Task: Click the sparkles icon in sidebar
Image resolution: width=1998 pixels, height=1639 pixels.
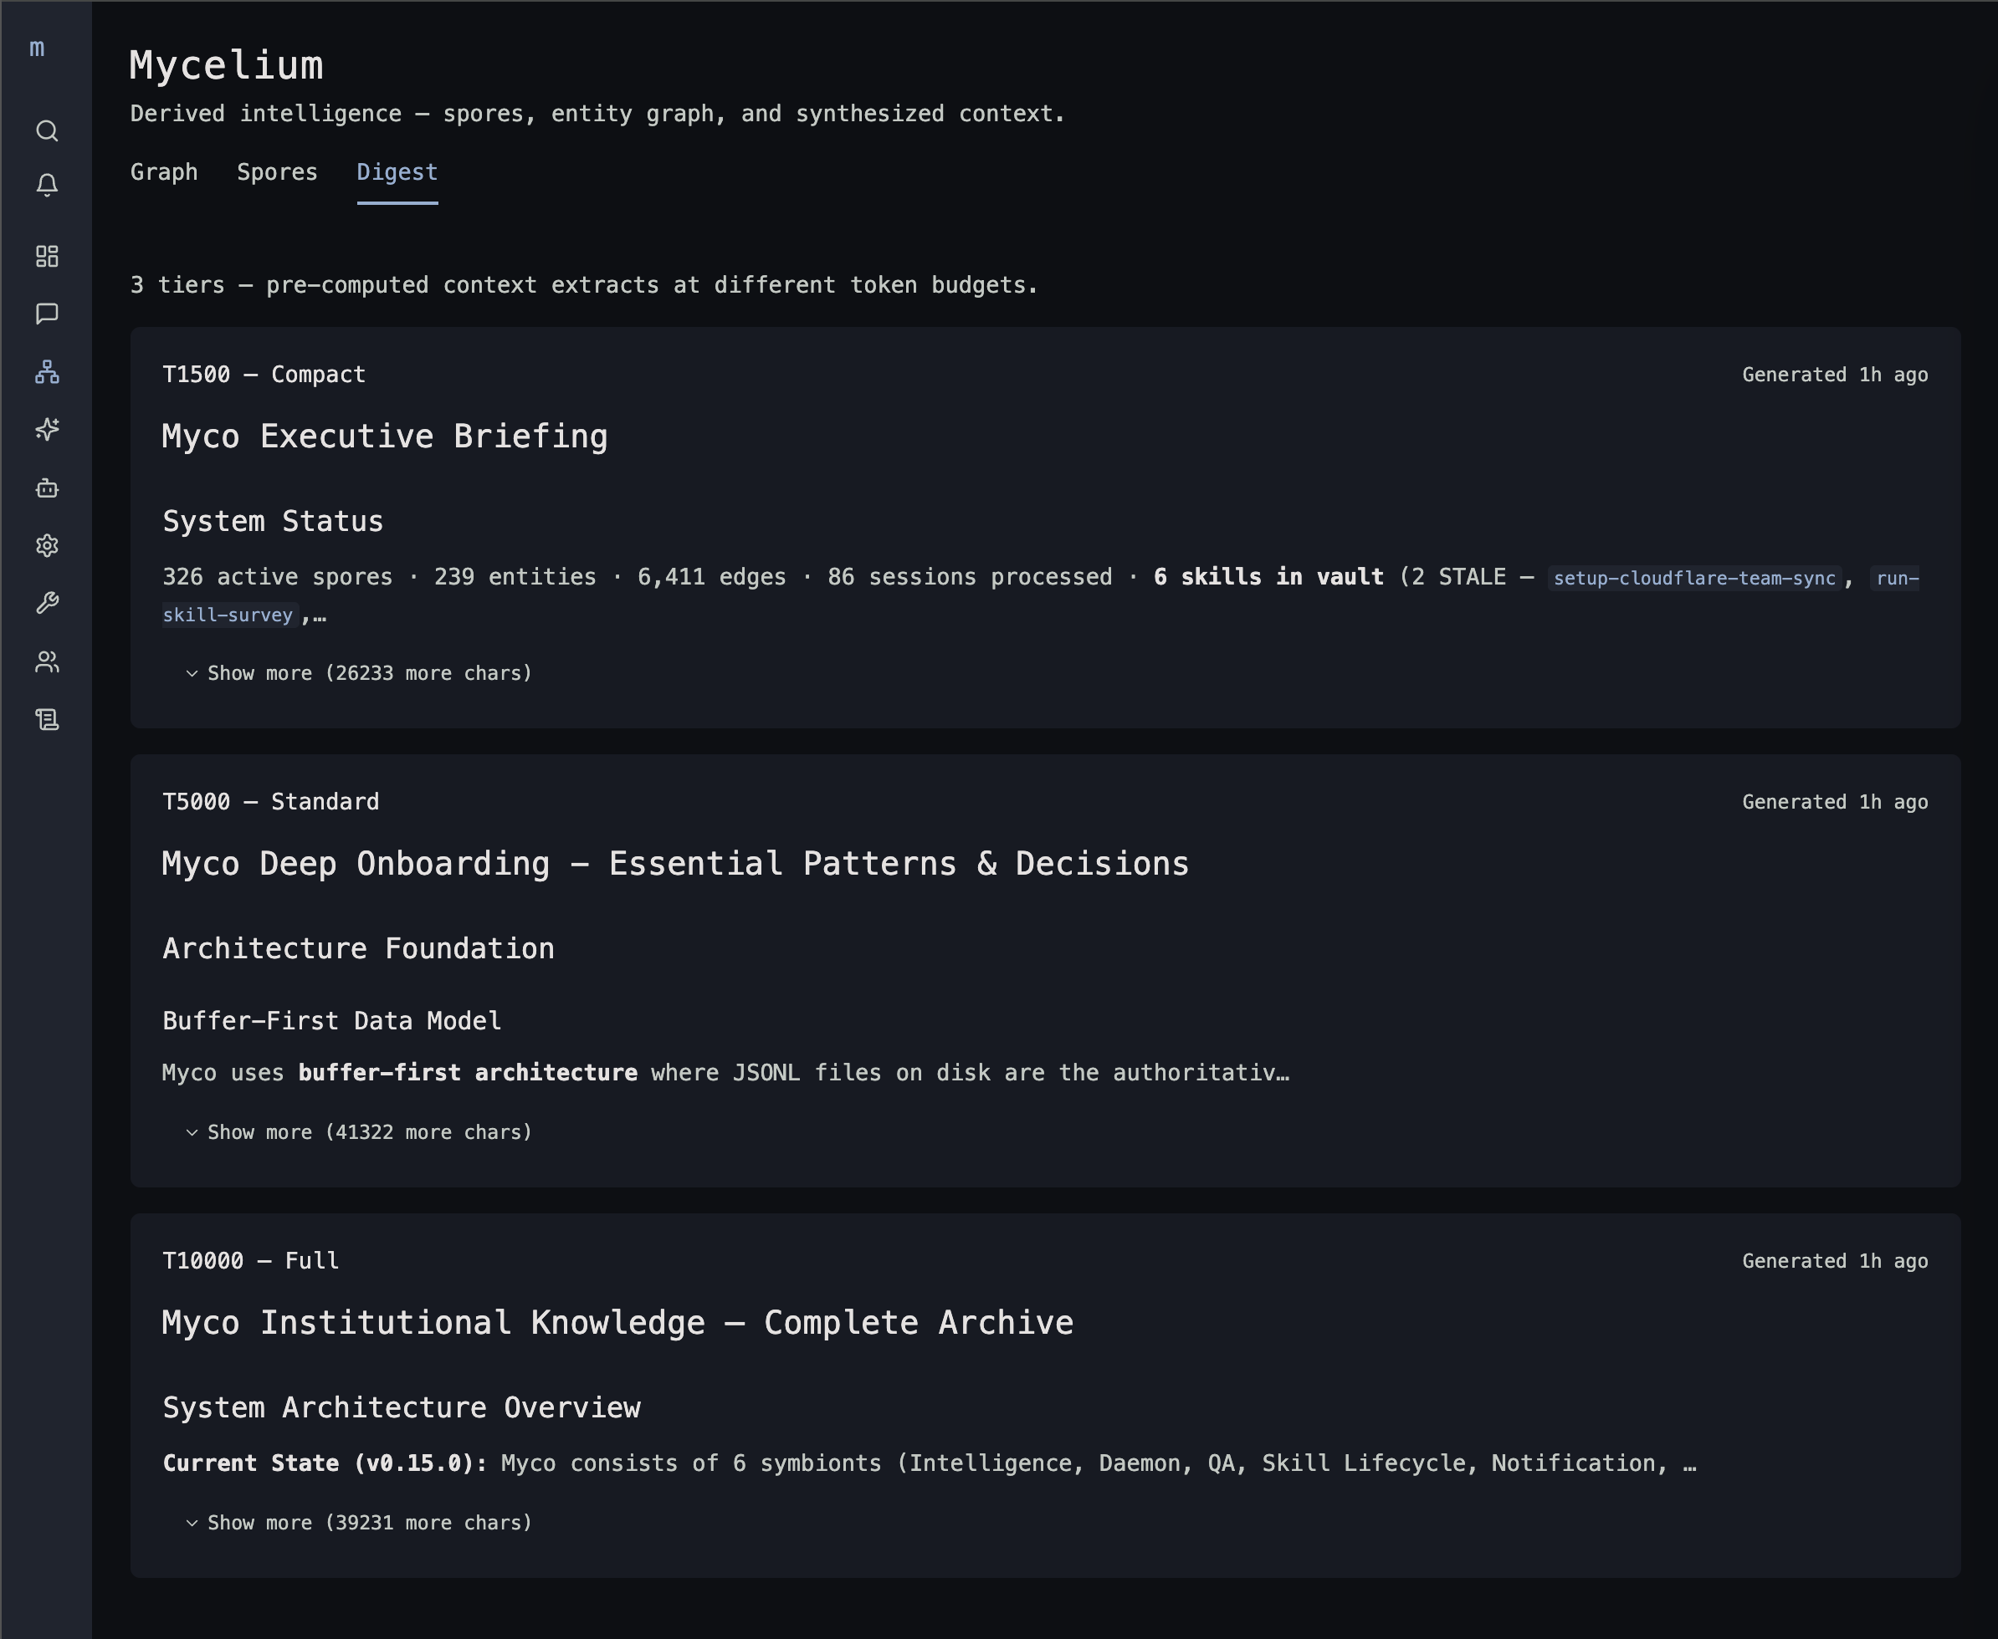Action: coord(46,430)
